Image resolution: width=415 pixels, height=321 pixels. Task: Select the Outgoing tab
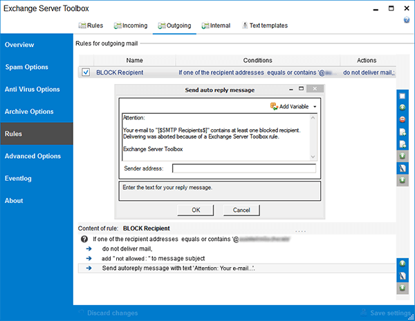coord(174,26)
